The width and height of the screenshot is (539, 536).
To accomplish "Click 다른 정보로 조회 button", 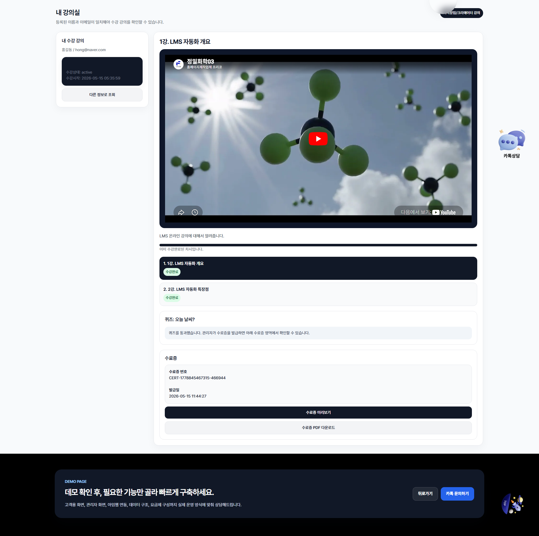I will (102, 95).
